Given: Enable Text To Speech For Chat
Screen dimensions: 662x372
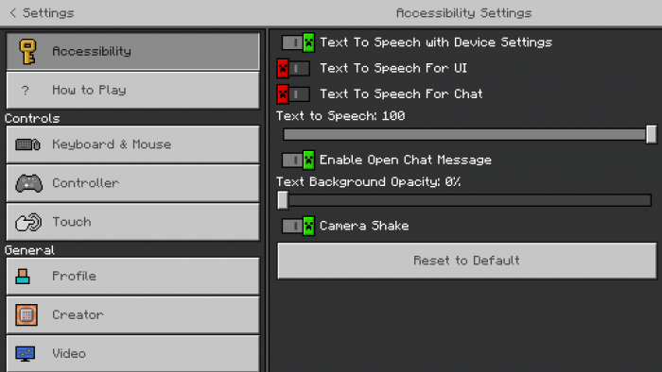Looking at the screenshot, I should tap(293, 94).
